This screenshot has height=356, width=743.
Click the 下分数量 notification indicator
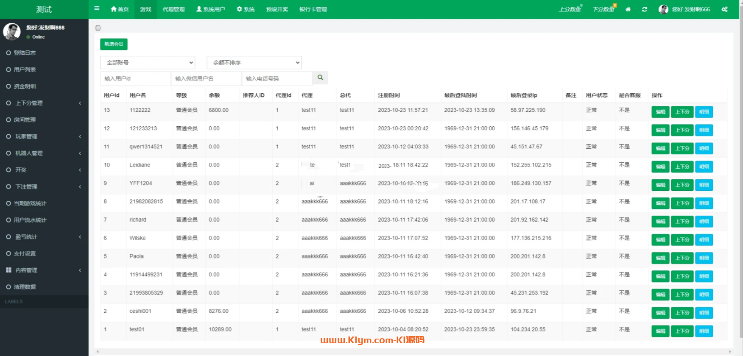click(603, 9)
